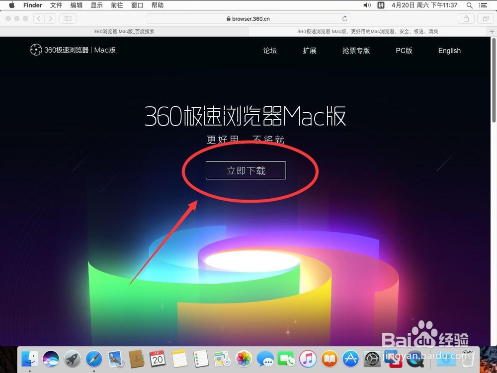The height and width of the screenshot is (373, 497).
Task: Open the 显示 menu
Action: click(97, 5)
